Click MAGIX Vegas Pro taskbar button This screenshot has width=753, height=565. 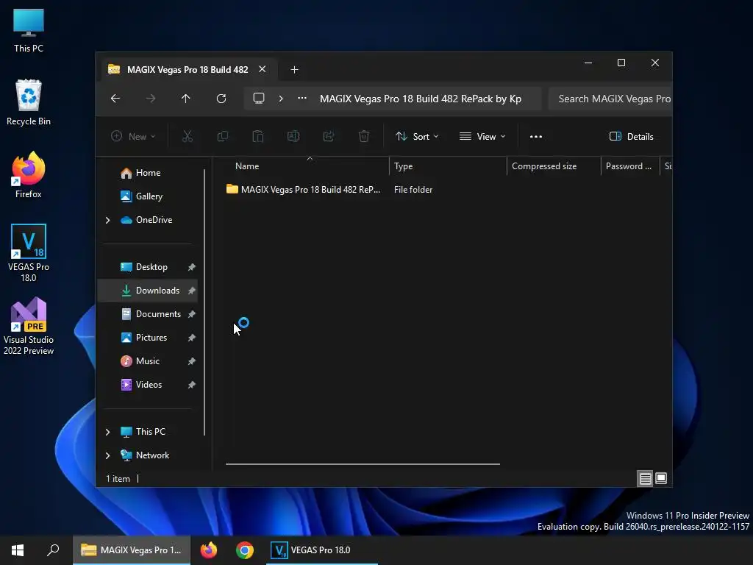point(132,550)
